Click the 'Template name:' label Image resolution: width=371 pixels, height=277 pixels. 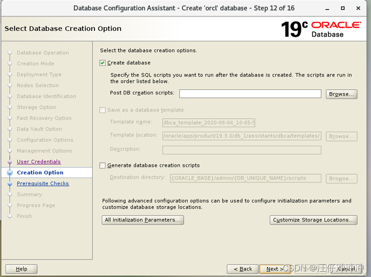131,122
